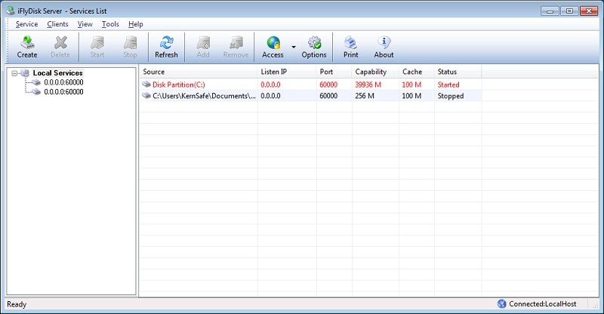Click the Connected:LocalHost status icon
The height and width of the screenshot is (314, 604).
501,303
